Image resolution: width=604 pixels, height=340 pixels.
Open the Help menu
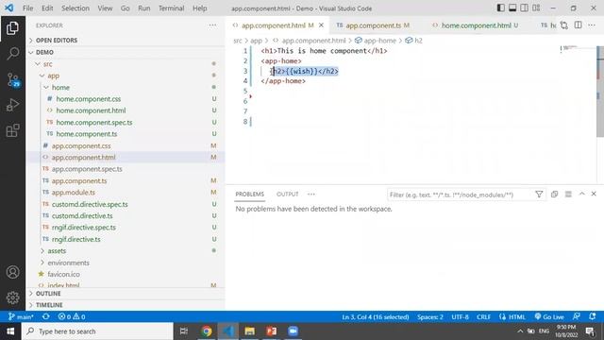coord(199,8)
